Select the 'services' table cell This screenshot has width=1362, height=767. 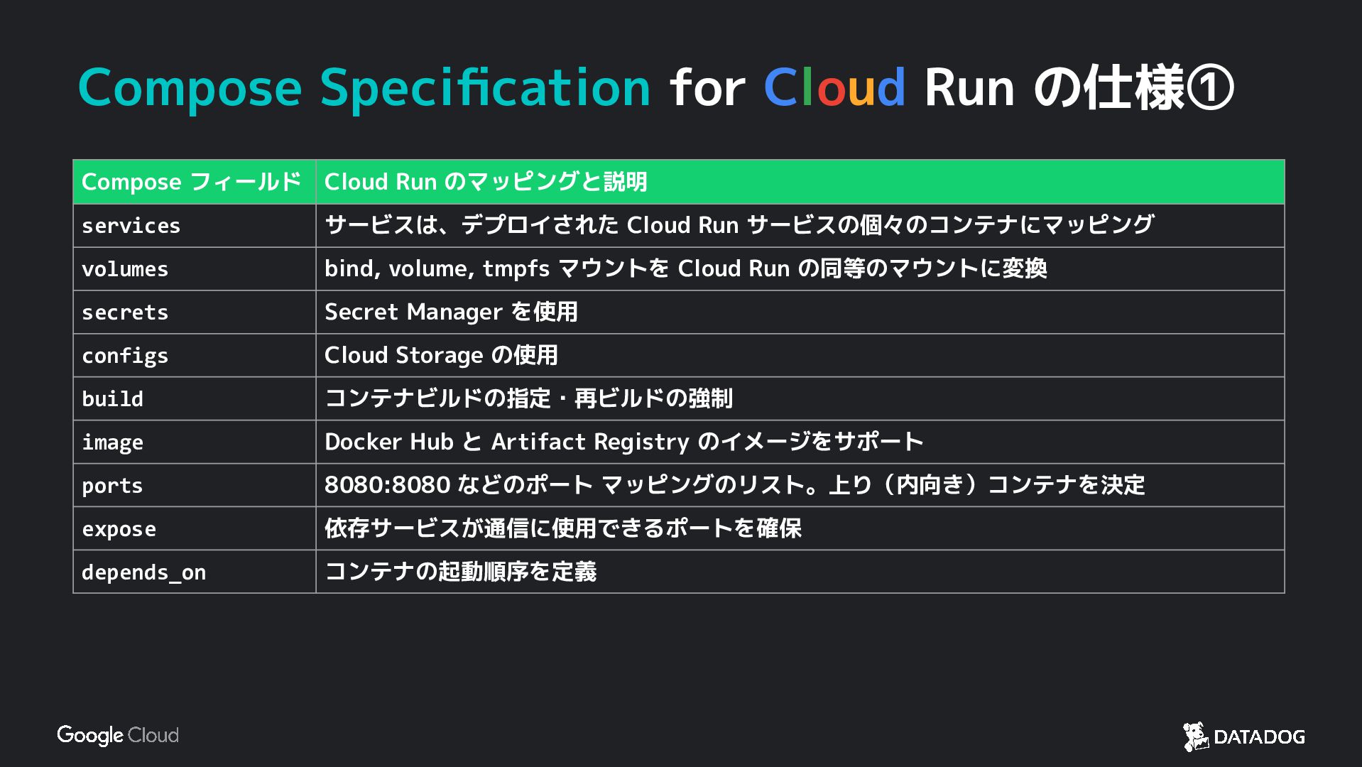(194, 226)
